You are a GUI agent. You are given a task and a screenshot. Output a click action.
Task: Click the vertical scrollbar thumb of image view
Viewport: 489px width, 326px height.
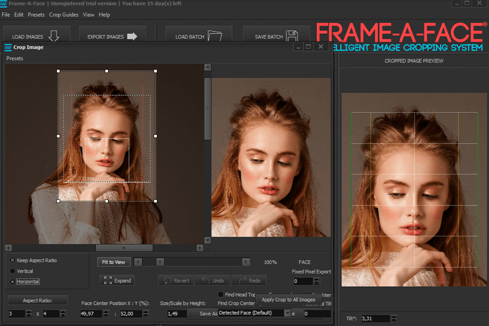pyautogui.click(x=207, y=108)
